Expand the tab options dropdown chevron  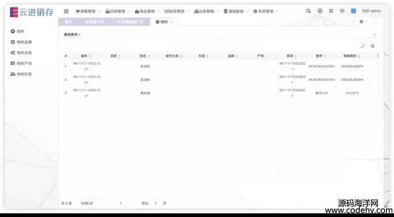(376, 22)
